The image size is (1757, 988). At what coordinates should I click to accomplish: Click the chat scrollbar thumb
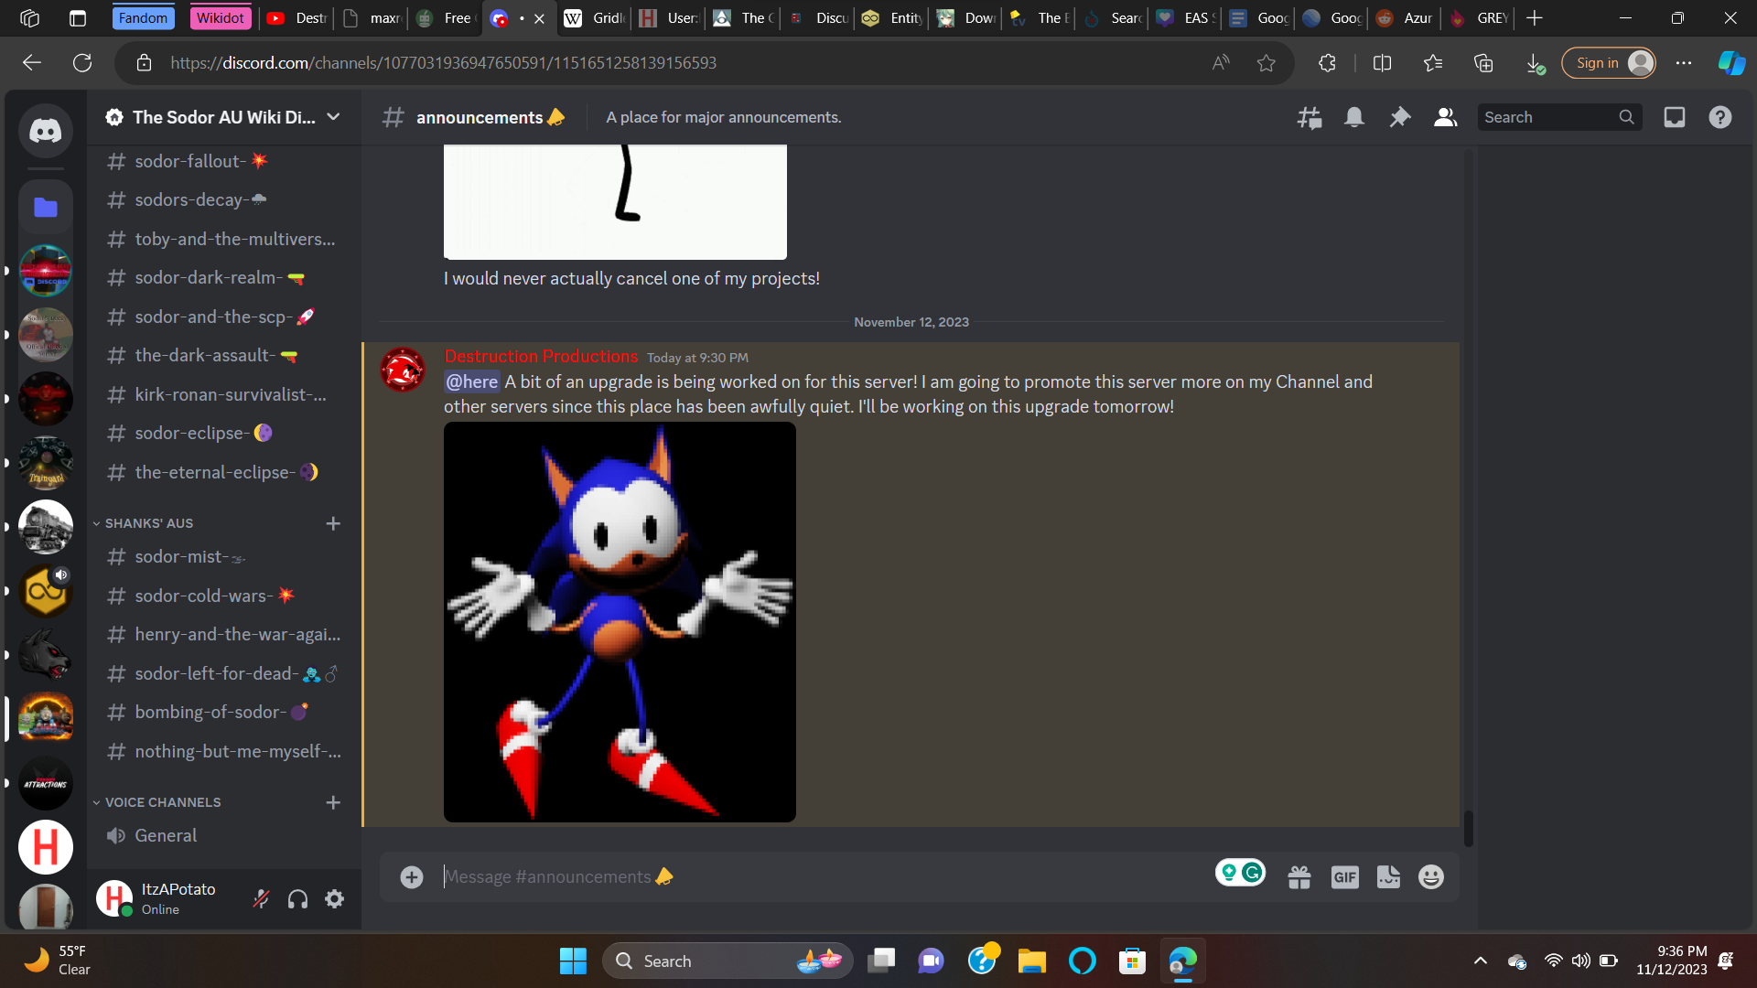click(x=1468, y=828)
